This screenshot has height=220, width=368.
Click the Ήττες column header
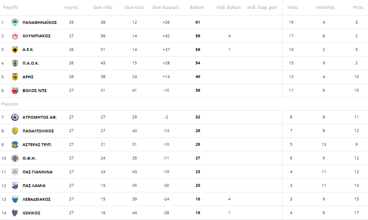(x=358, y=8)
